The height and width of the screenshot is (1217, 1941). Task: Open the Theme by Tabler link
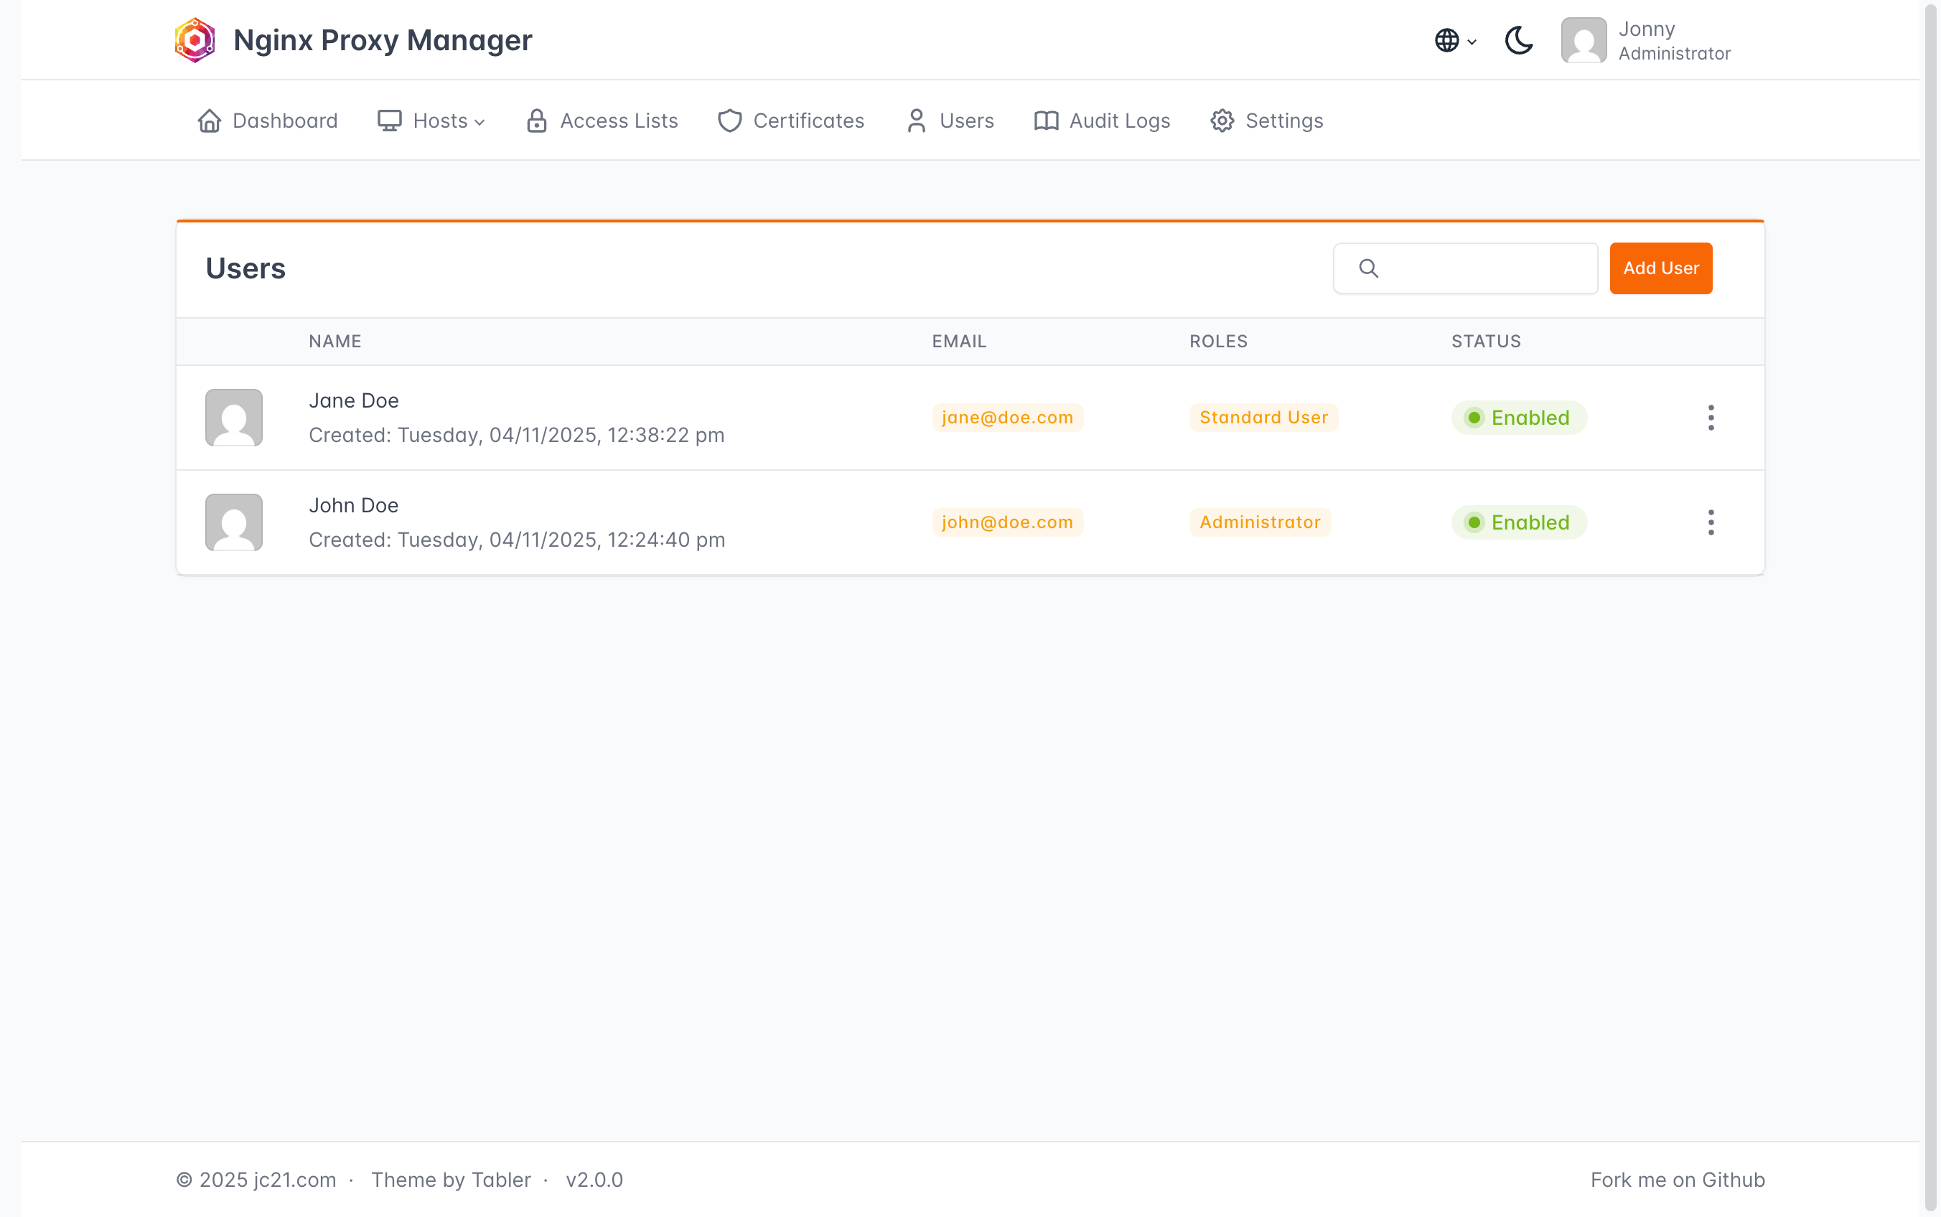coord(451,1180)
